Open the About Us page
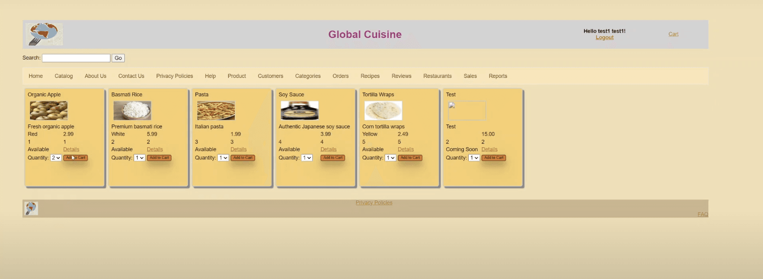The height and width of the screenshot is (279, 763). coord(95,76)
